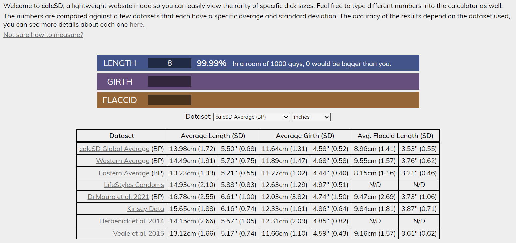Click the cell '14.49cm (1.91)'

pyautogui.click(x=193, y=161)
